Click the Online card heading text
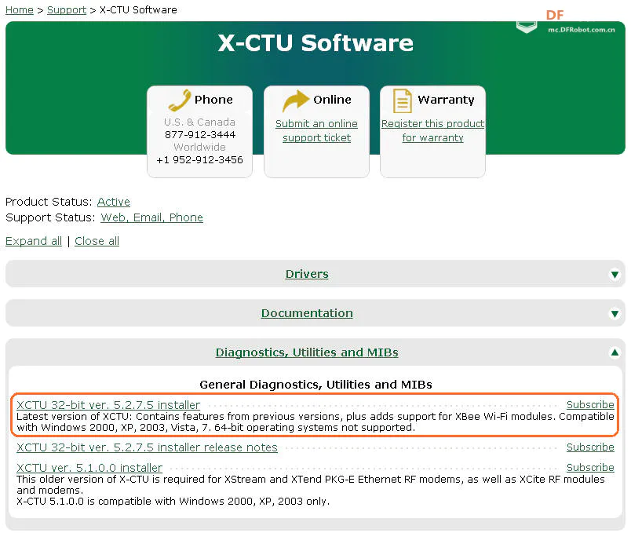 (333, 100)
